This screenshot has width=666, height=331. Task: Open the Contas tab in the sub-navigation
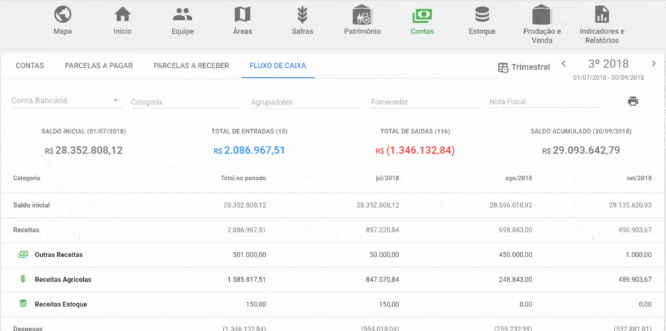30,66
